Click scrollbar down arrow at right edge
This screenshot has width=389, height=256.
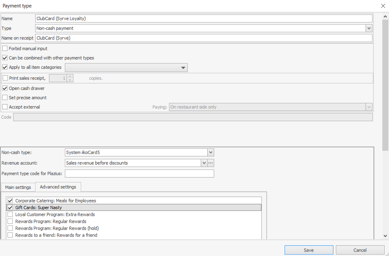coord(385,236)
